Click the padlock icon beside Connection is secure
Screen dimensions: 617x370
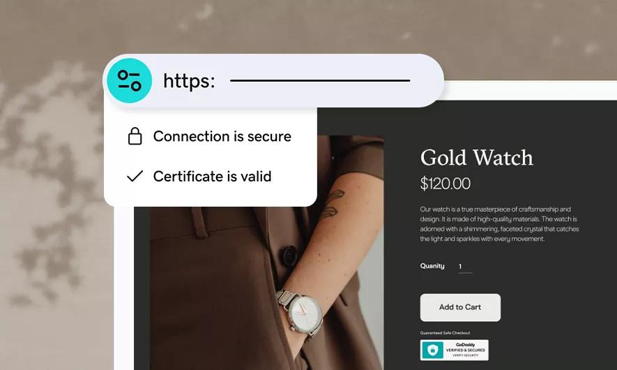135,136
